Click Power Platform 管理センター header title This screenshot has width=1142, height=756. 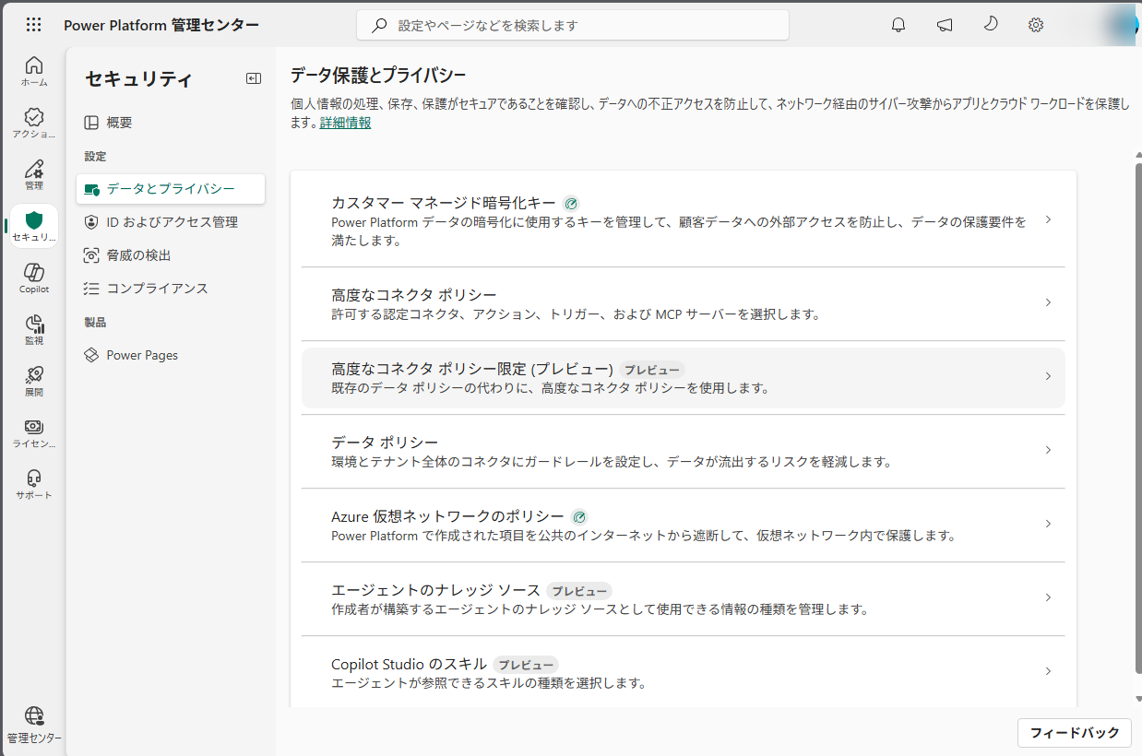pos(161,26)
